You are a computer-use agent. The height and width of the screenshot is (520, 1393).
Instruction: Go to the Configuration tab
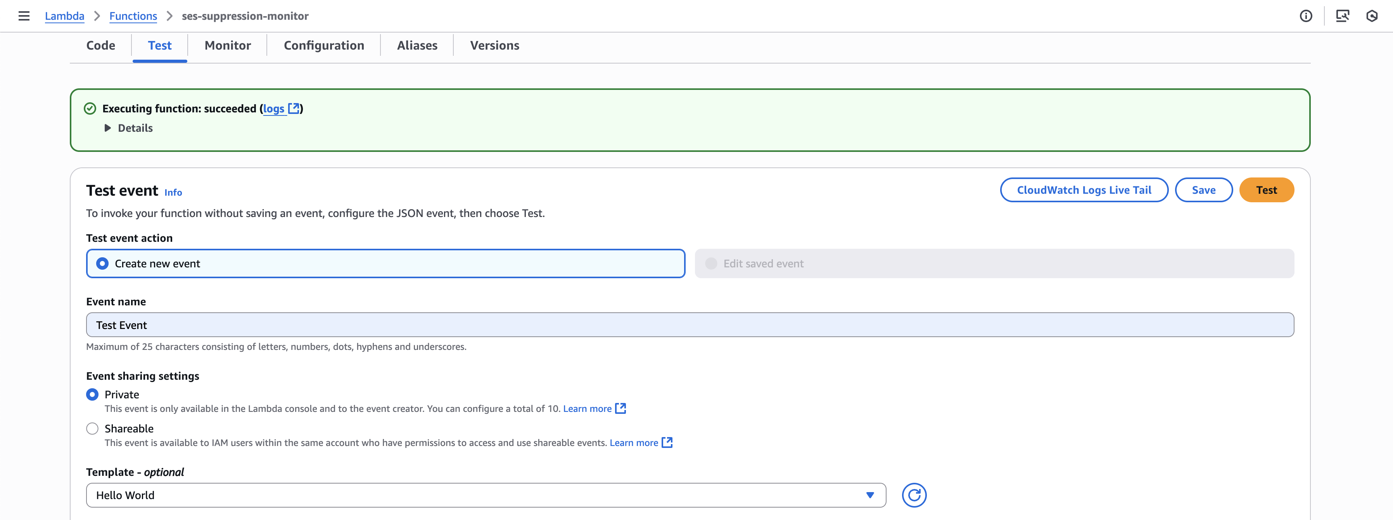(324, 45)
